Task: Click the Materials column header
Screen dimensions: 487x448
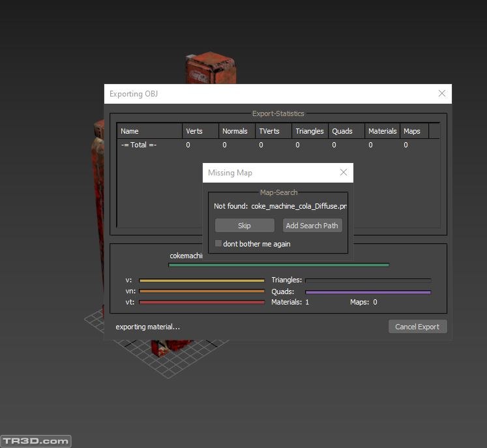Action: click(382, 131)
